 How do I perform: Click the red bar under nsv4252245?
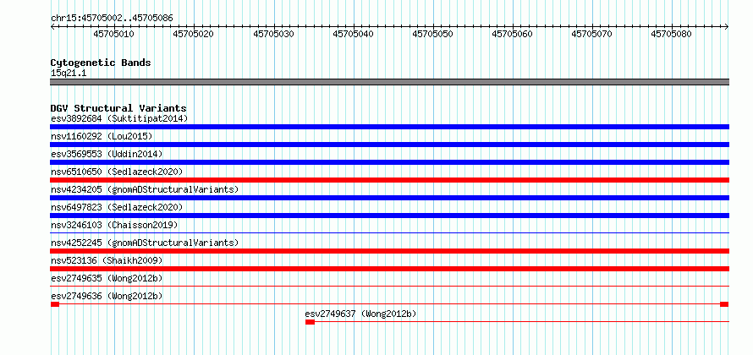pos(389,251)
